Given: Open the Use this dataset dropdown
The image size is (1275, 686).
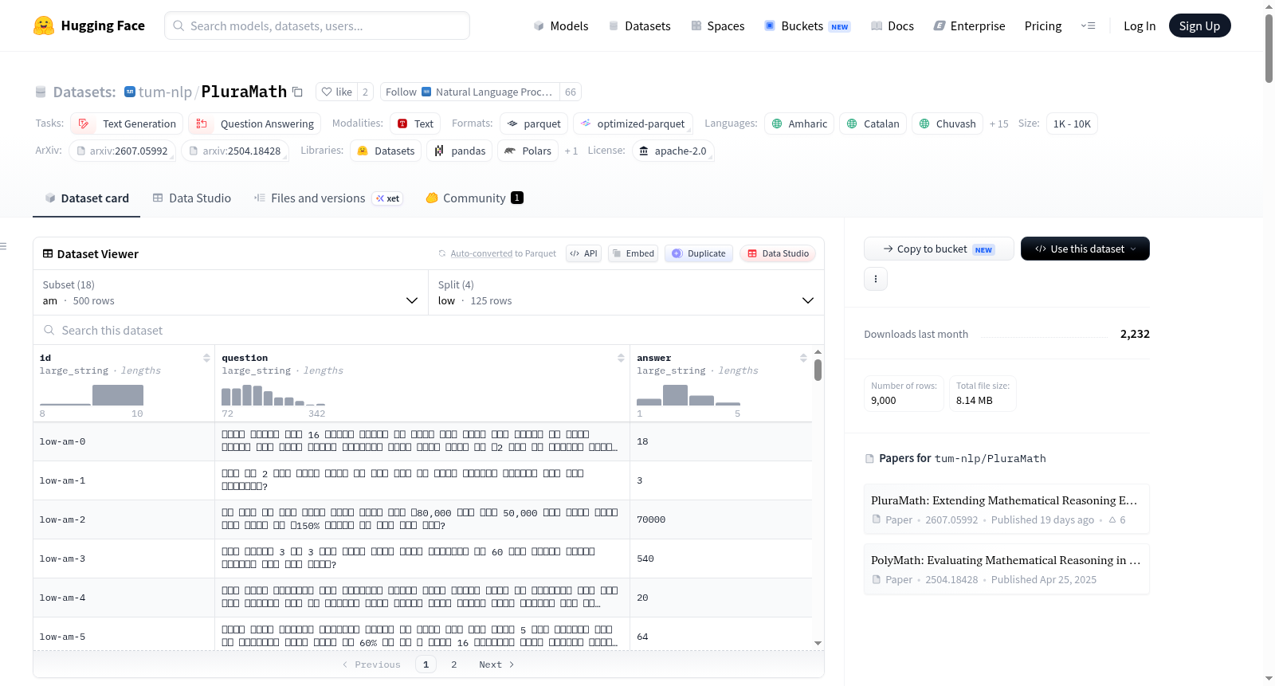Looking at the screenshot, I should 1085,249.
